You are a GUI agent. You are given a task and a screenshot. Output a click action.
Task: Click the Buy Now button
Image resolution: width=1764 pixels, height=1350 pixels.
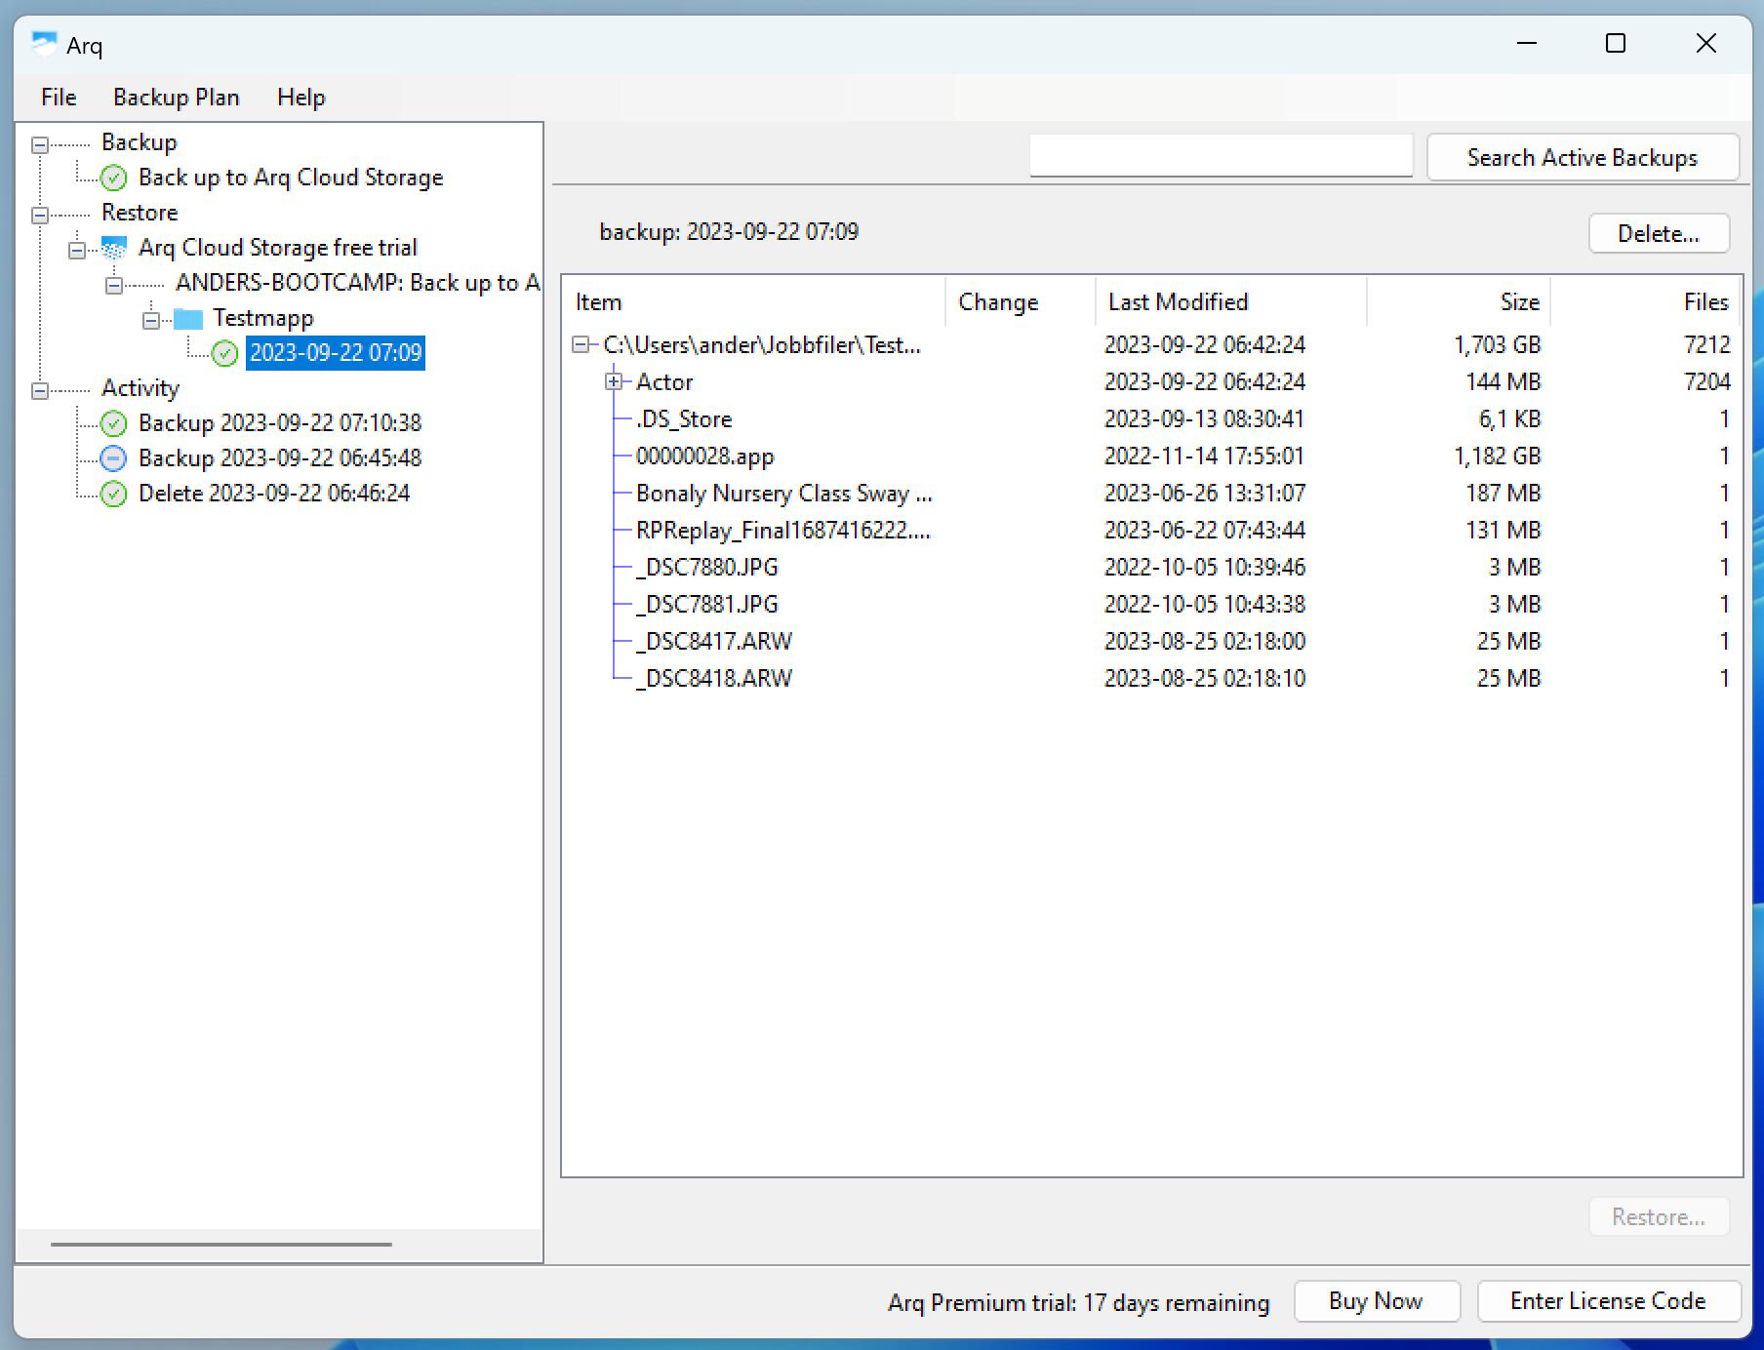point(1376,1301)
